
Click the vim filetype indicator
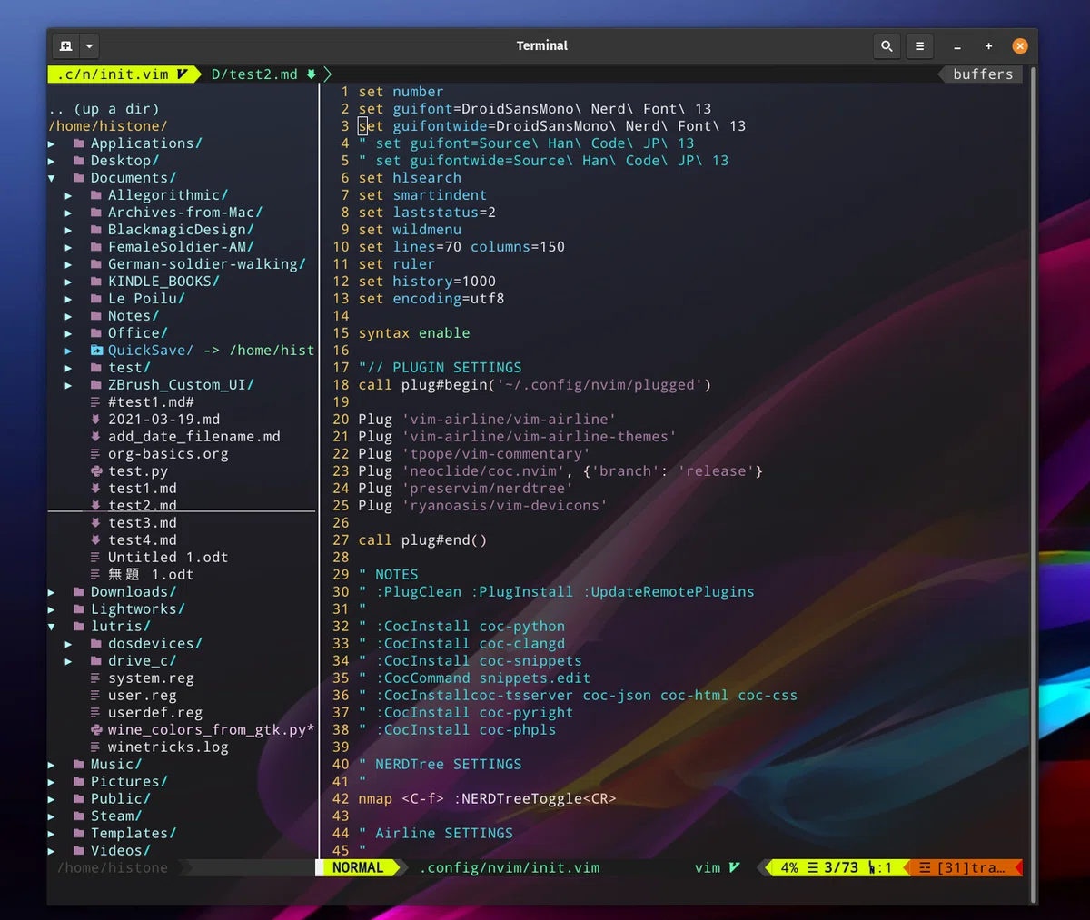click(x=718, y=868)
